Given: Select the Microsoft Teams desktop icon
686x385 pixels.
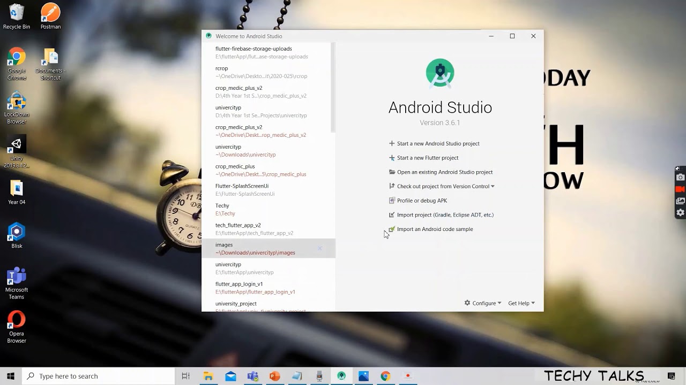Looking at the screenshot, I should tap(17, 284).
